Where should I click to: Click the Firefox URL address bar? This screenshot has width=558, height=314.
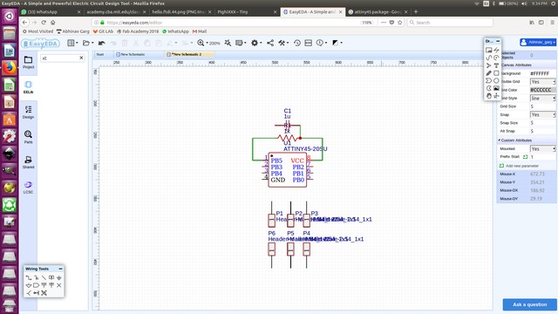tap(233, 23)
